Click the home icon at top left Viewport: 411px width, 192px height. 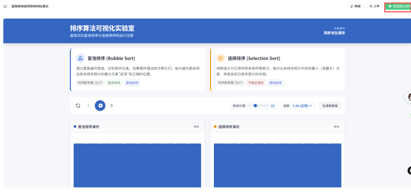(5, 6)
